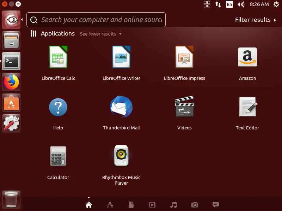Viewport: 282px width, 211px height.
Task: Open the workspace switcher indicator in top panel
Action: tap(207, 4)
